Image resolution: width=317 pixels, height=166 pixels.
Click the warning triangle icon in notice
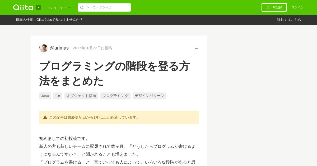point(45,117)
